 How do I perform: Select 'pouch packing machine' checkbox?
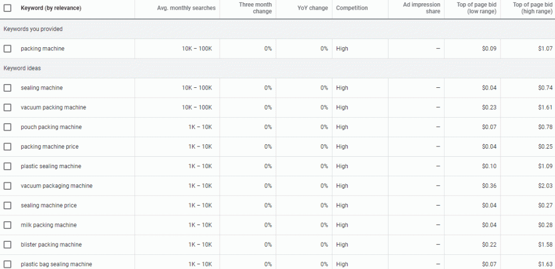8,127
